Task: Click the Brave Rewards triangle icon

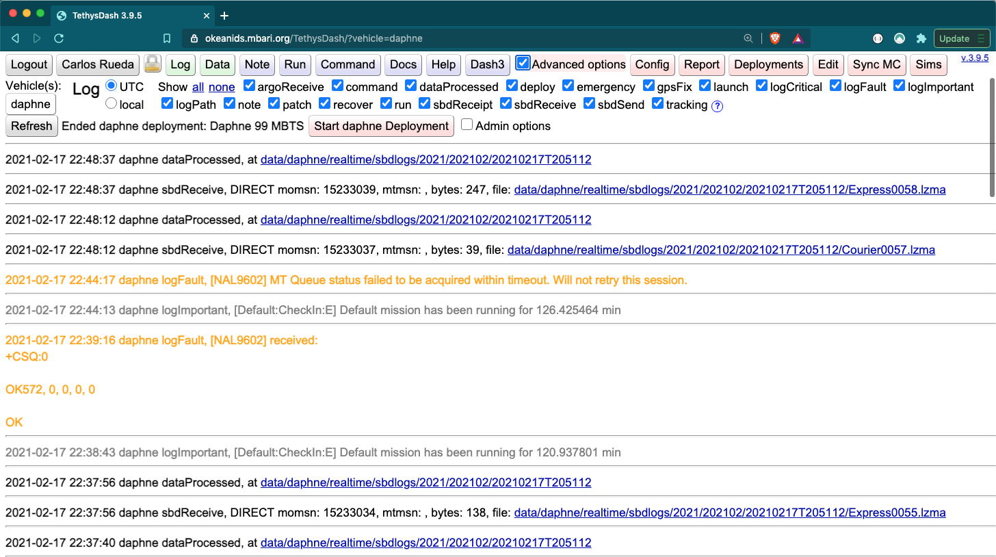Action: [x=798, y=38]
